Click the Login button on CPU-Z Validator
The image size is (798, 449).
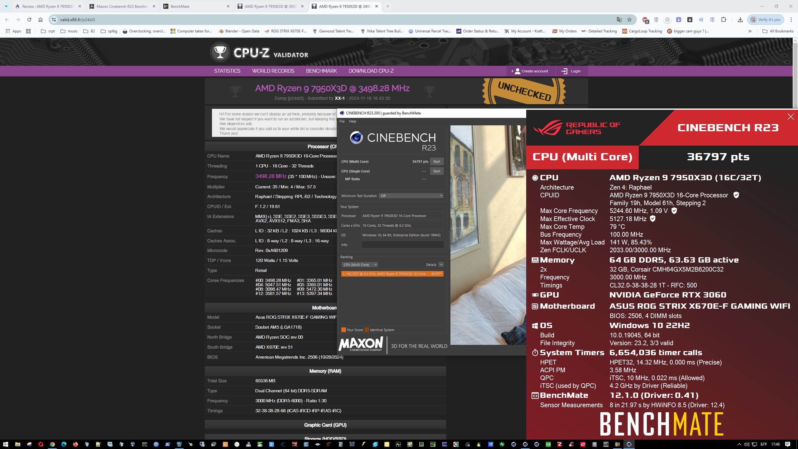(571, 71)
